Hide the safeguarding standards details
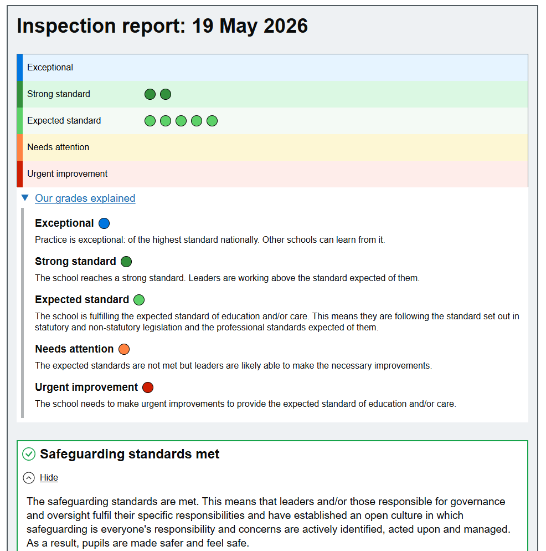Viewport: 546px width, 551px height. click(49, 478)
